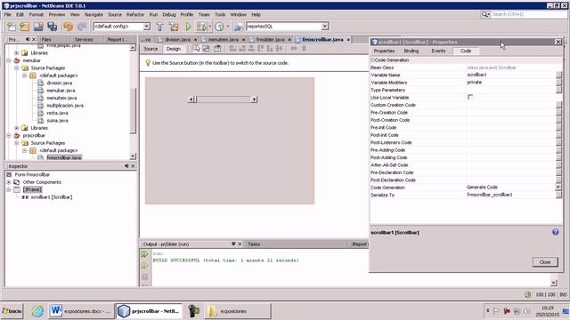This screenshot has width=570, height=320.
Task: Click the second rerun arrow in Output
Action: coord(144,266)
